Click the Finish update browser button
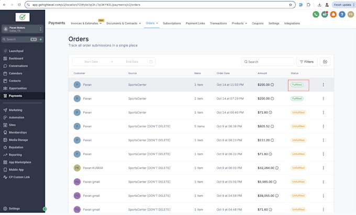Viewport: 356px width, 215px height. point(343,5)
